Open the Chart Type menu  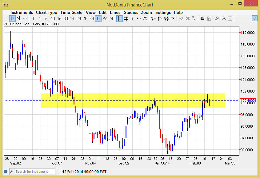coord(46,12)
